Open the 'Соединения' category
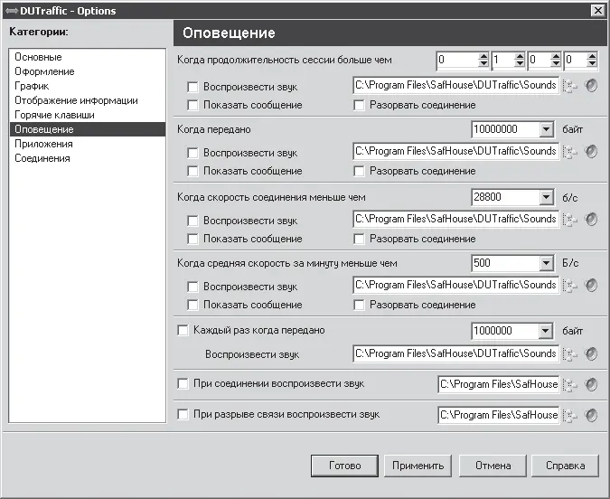Image resolution: width=610 pixels, height=499 pixels. [88, 158]
